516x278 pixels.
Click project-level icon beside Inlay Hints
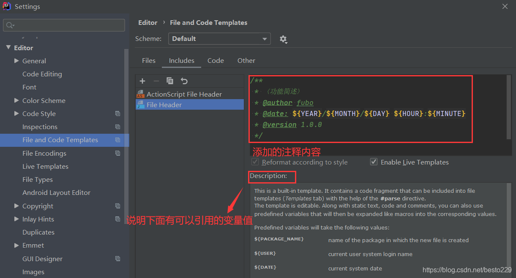117,219
